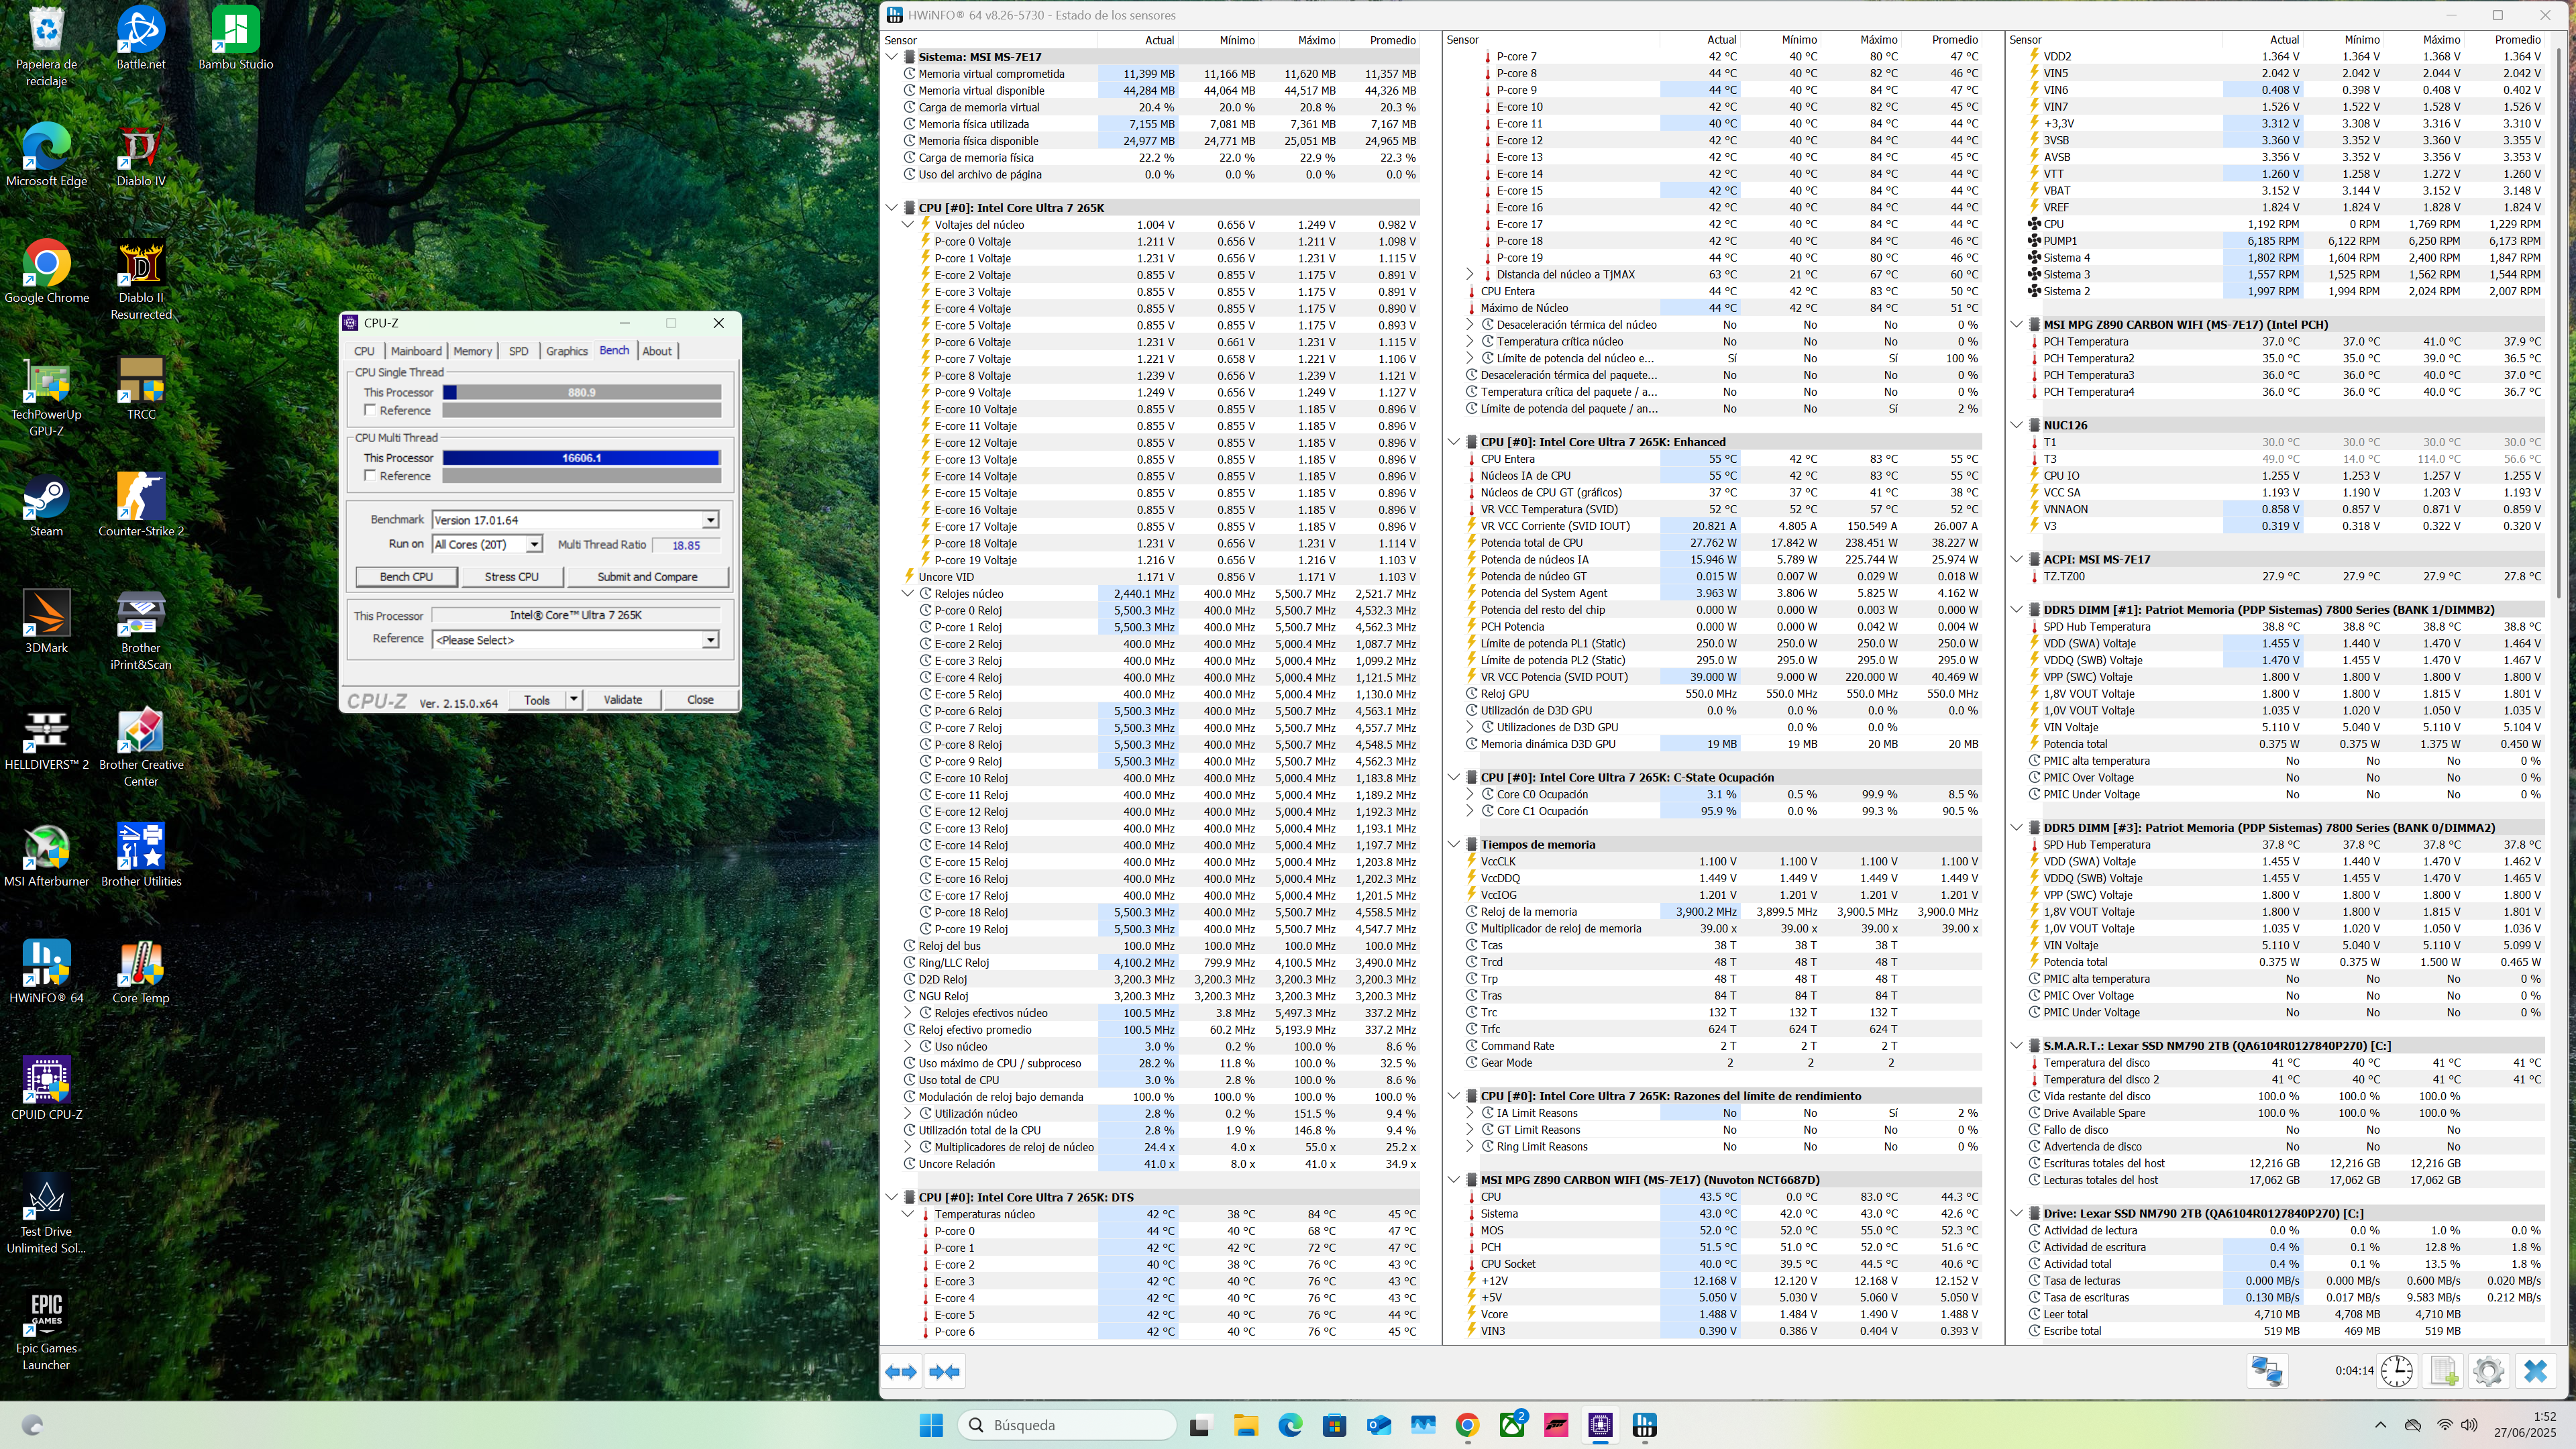The height and width of the screenshot is (1449, 2576).
Task: Open HELLDIVERS 2 desktop icon
Action: (x=46, y=739)
